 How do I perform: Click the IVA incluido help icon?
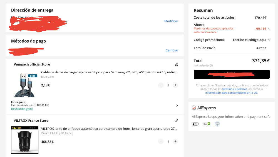[211, 66]
